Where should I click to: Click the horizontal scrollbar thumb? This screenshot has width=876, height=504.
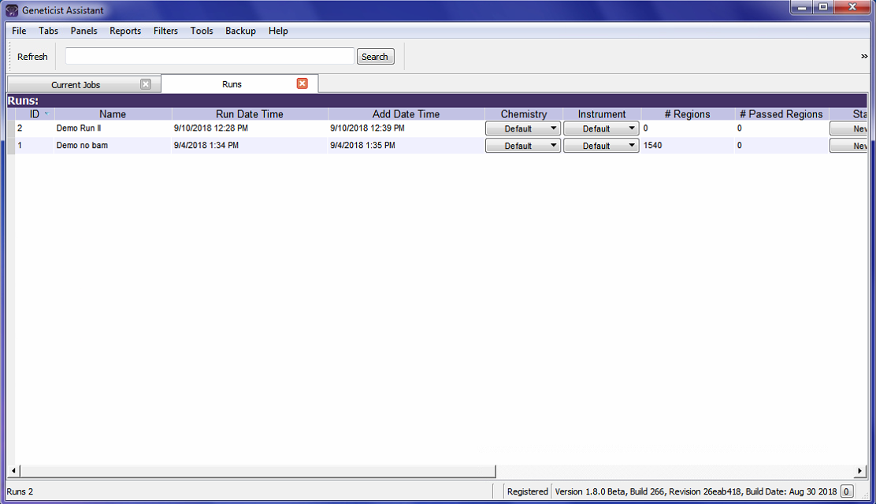pos(258,471)
